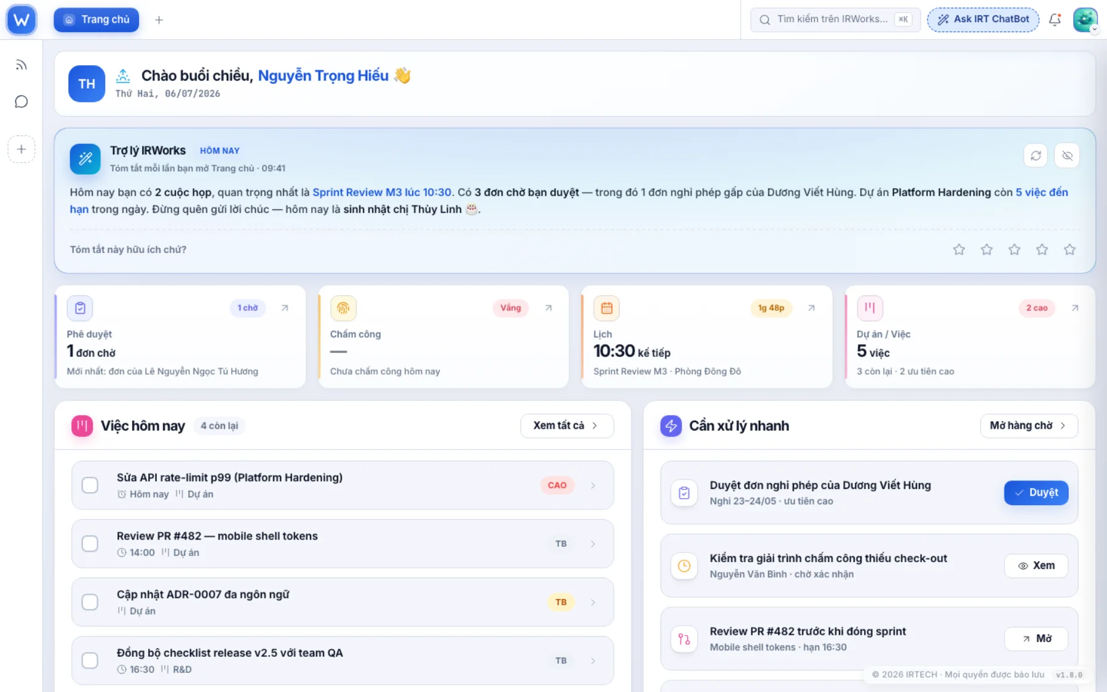This screenshot has height=692, width=1107.
Task: Open Dự án / Việc card arrow
Action: coord(1074,308)
